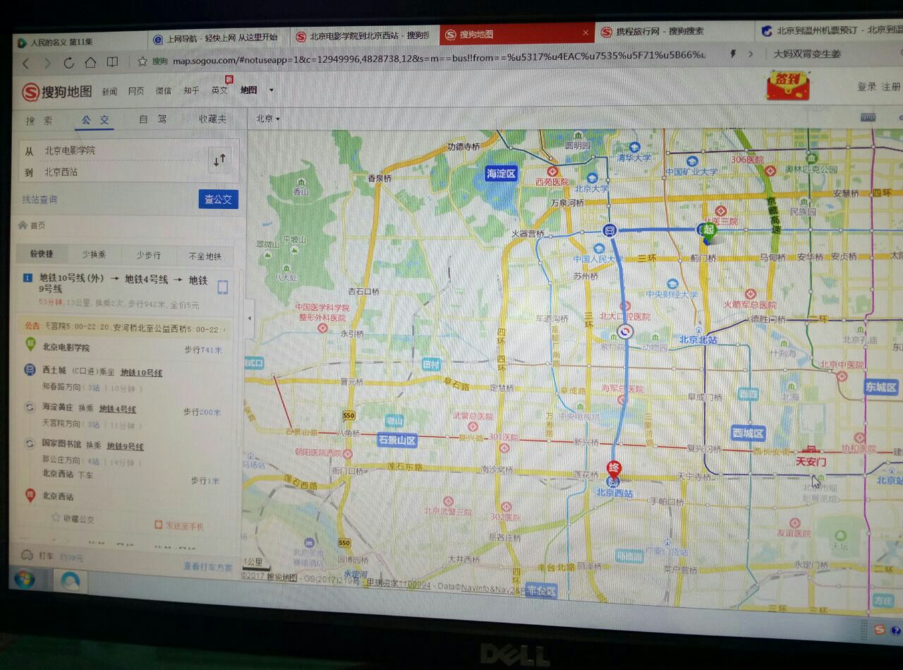Image resolution: width=903 pixels, height=670 pixels.
Task: Click the send-to-phone icon on route 1
Action: coord(222,287)
